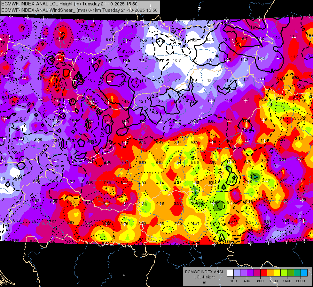Click the 13.7 wind shear value

(210, 60)
